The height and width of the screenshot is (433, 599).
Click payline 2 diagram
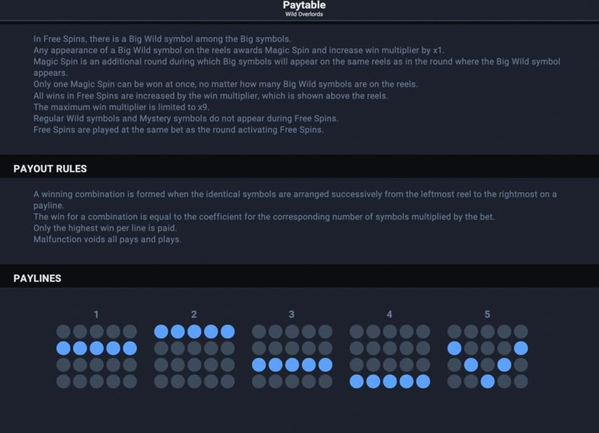point(194,357)
